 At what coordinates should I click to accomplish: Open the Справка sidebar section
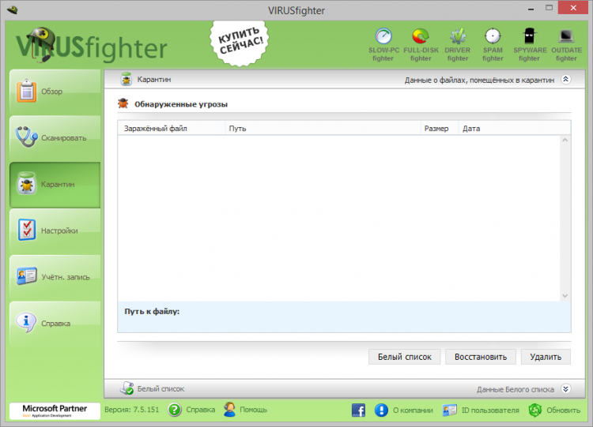(x=55, y=324)
